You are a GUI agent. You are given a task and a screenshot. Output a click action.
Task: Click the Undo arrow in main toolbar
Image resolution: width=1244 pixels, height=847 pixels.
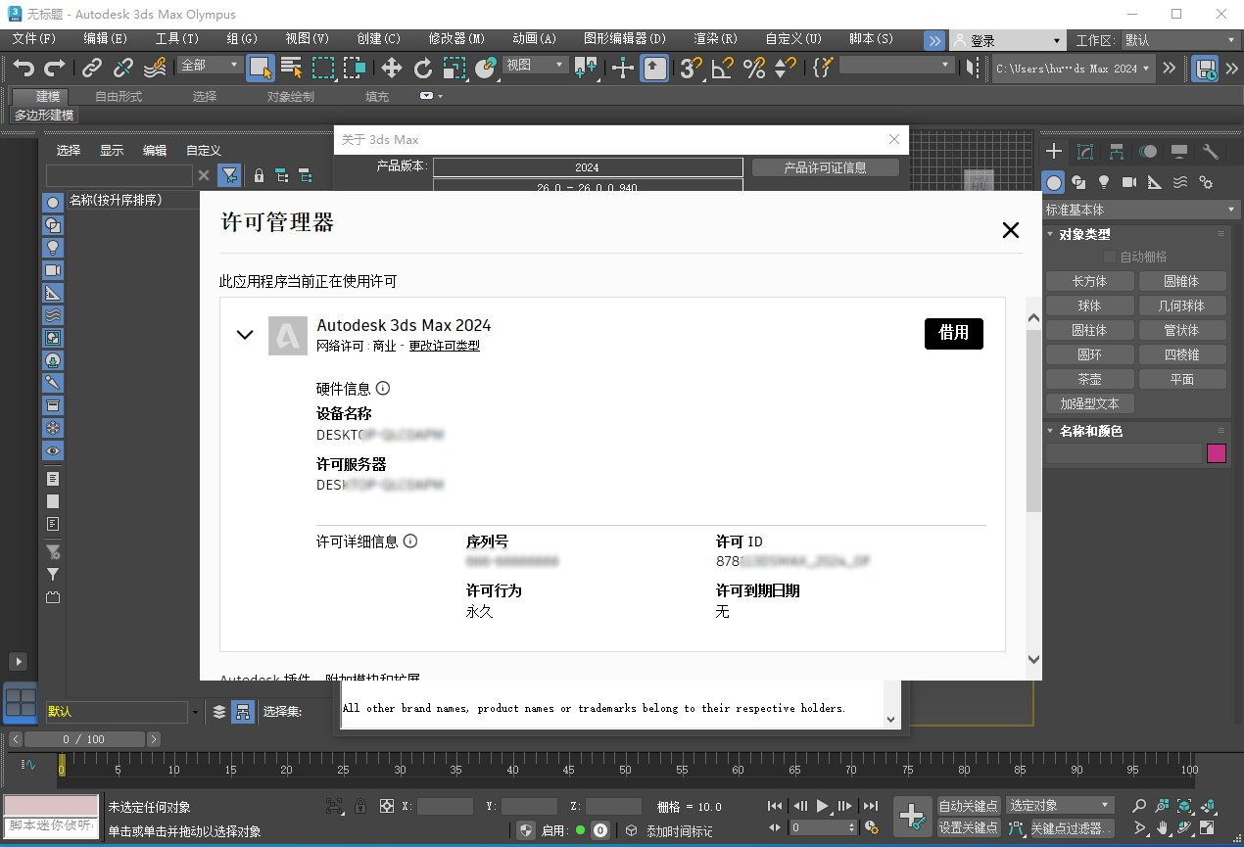pos(24,68)
